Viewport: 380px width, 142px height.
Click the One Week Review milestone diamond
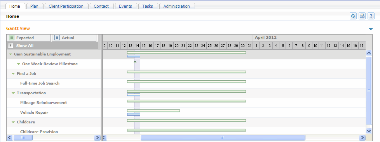pos(135,62)
